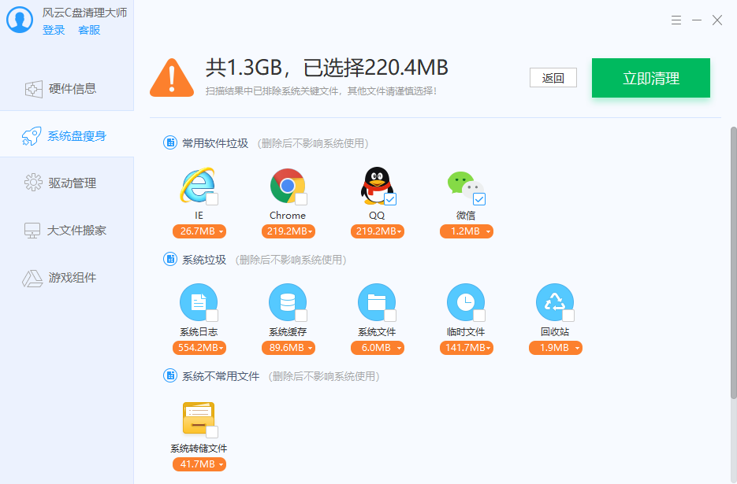
Task: Click the system dump file (系统转储文件) drawer icon
Action: tap(199, 418)
